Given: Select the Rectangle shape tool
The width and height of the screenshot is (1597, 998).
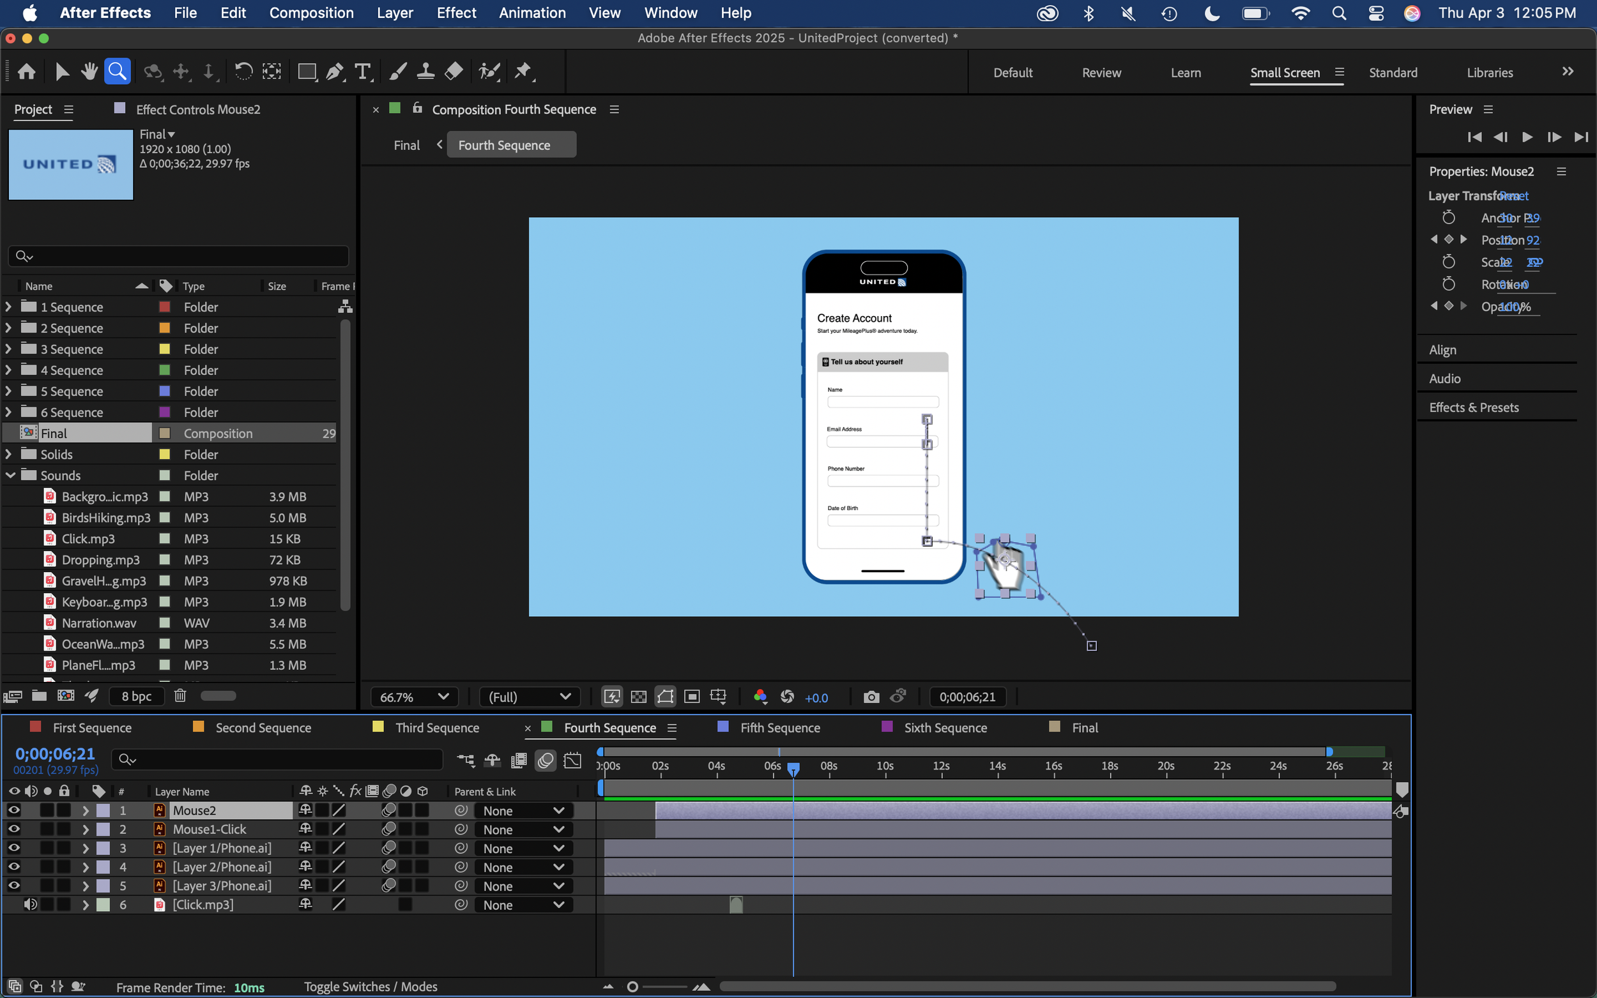Looking at the screenshot, I should click(x=307, y=72).
